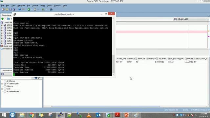Open PowerPoint from the taskbar
Image resolution: width=210 pixels, height=118 pixels.
(x=127, y=115)
